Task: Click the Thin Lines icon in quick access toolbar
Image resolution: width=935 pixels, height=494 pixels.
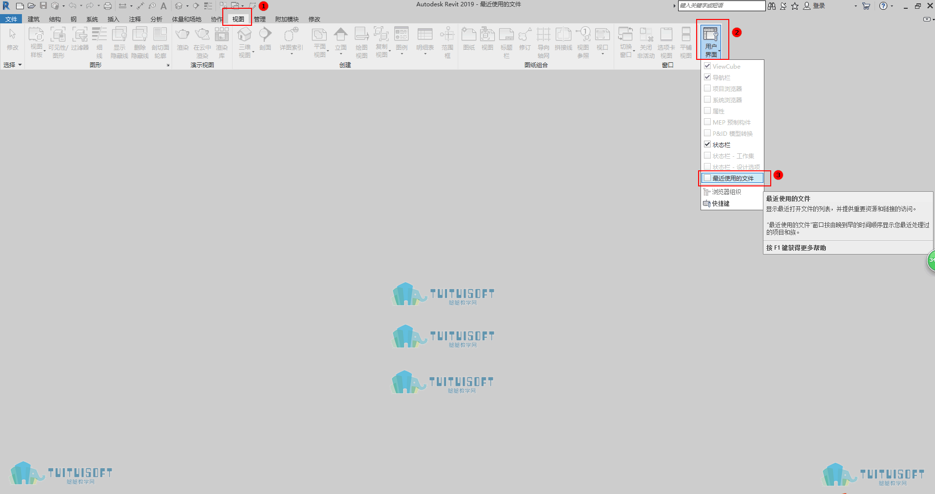Action: 208,6
